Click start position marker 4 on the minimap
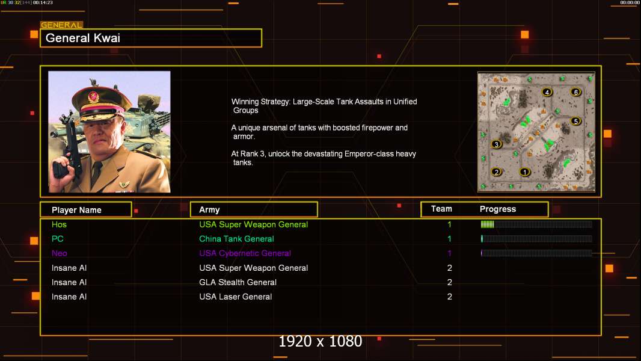 (x=547, y=93)
